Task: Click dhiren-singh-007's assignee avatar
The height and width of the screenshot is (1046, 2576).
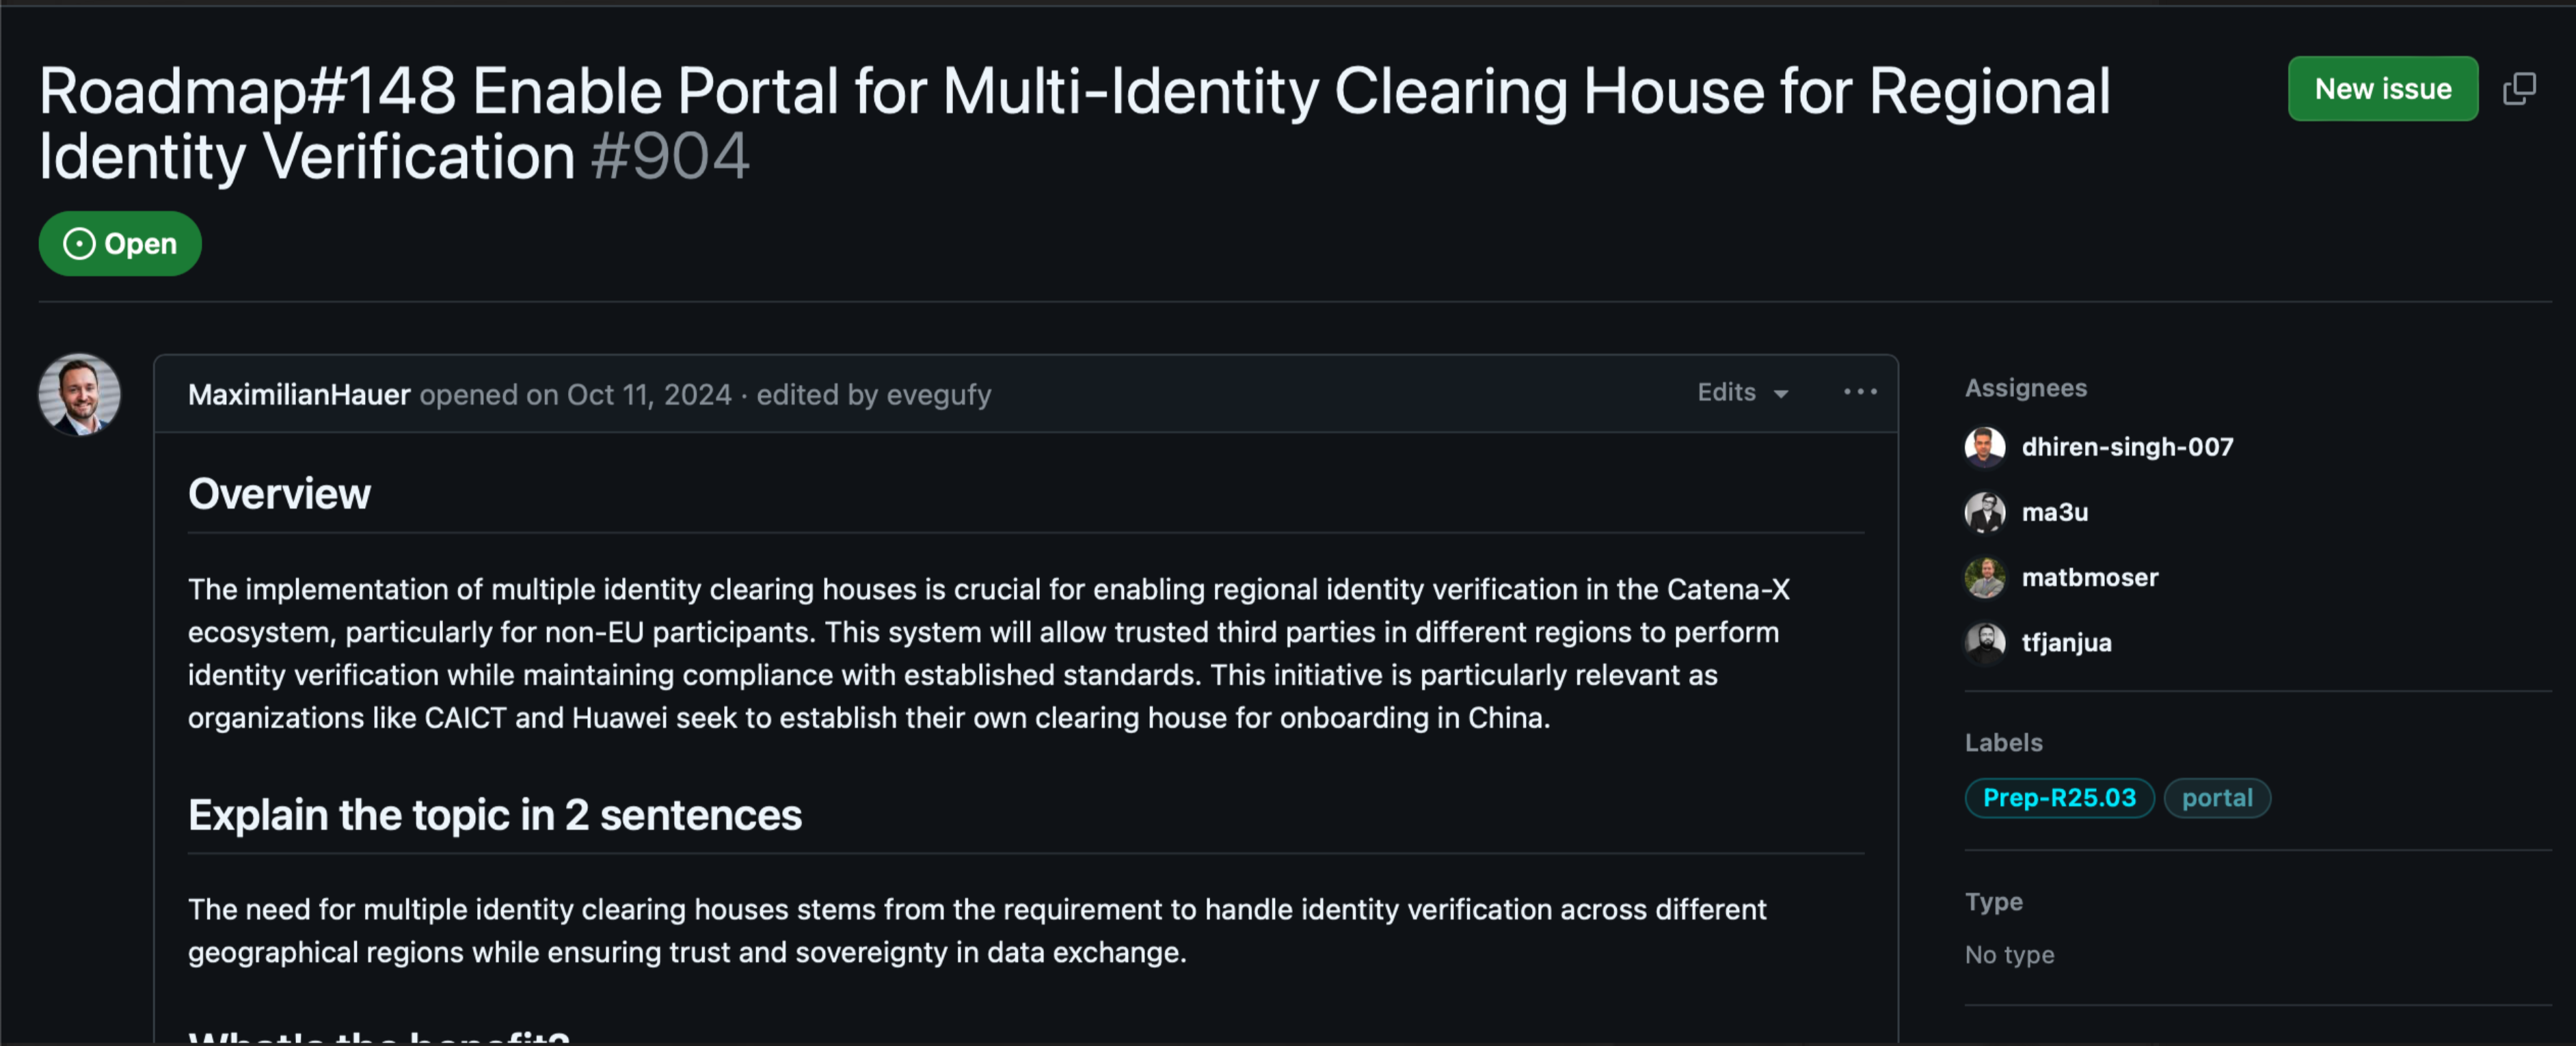Action: pyautogui.click(x=1984, y=447)
